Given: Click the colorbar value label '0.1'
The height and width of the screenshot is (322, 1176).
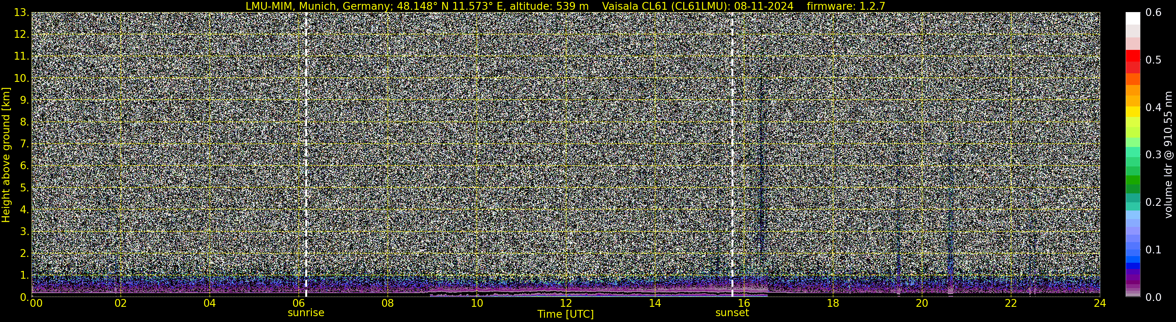Looking at the screenshot, I should [1154, 249].
